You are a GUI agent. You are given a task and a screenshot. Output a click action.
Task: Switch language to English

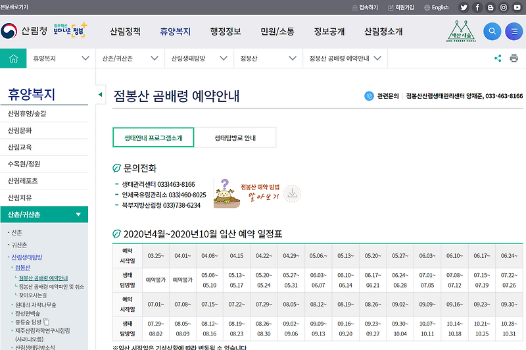click(437, 7)
